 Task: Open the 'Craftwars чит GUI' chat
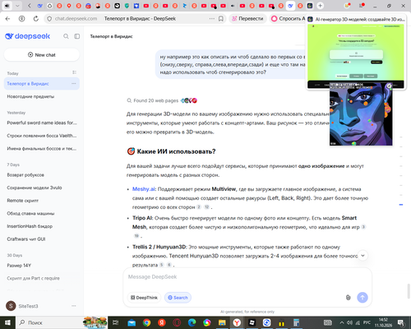click(42, 239)
